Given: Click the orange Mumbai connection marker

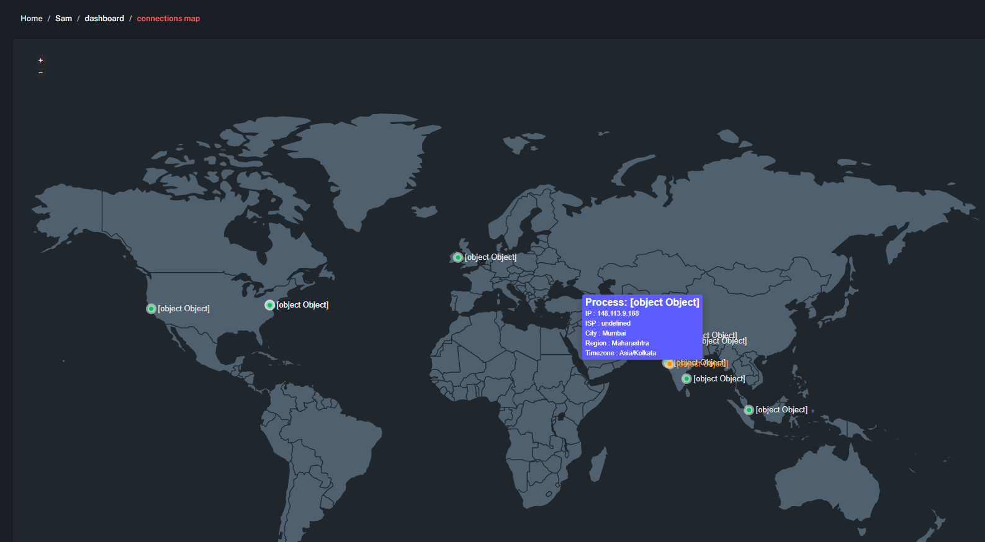Looking at the screenshot, I should (669, 364).
